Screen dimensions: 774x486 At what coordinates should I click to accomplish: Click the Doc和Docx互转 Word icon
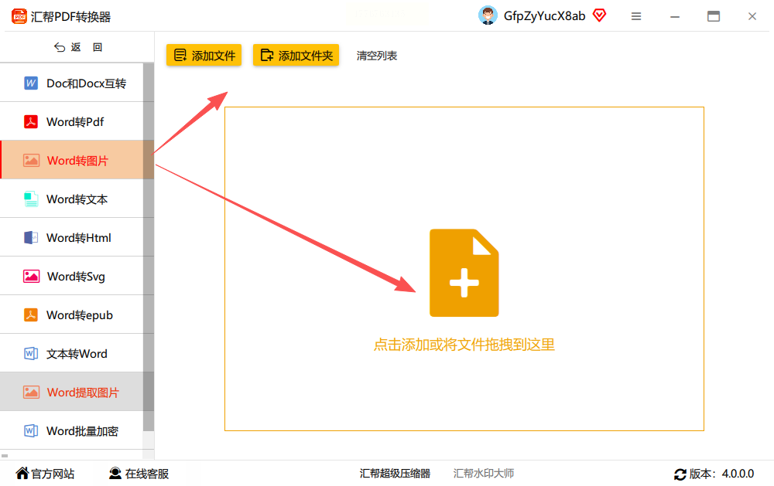tap(31, 83)
